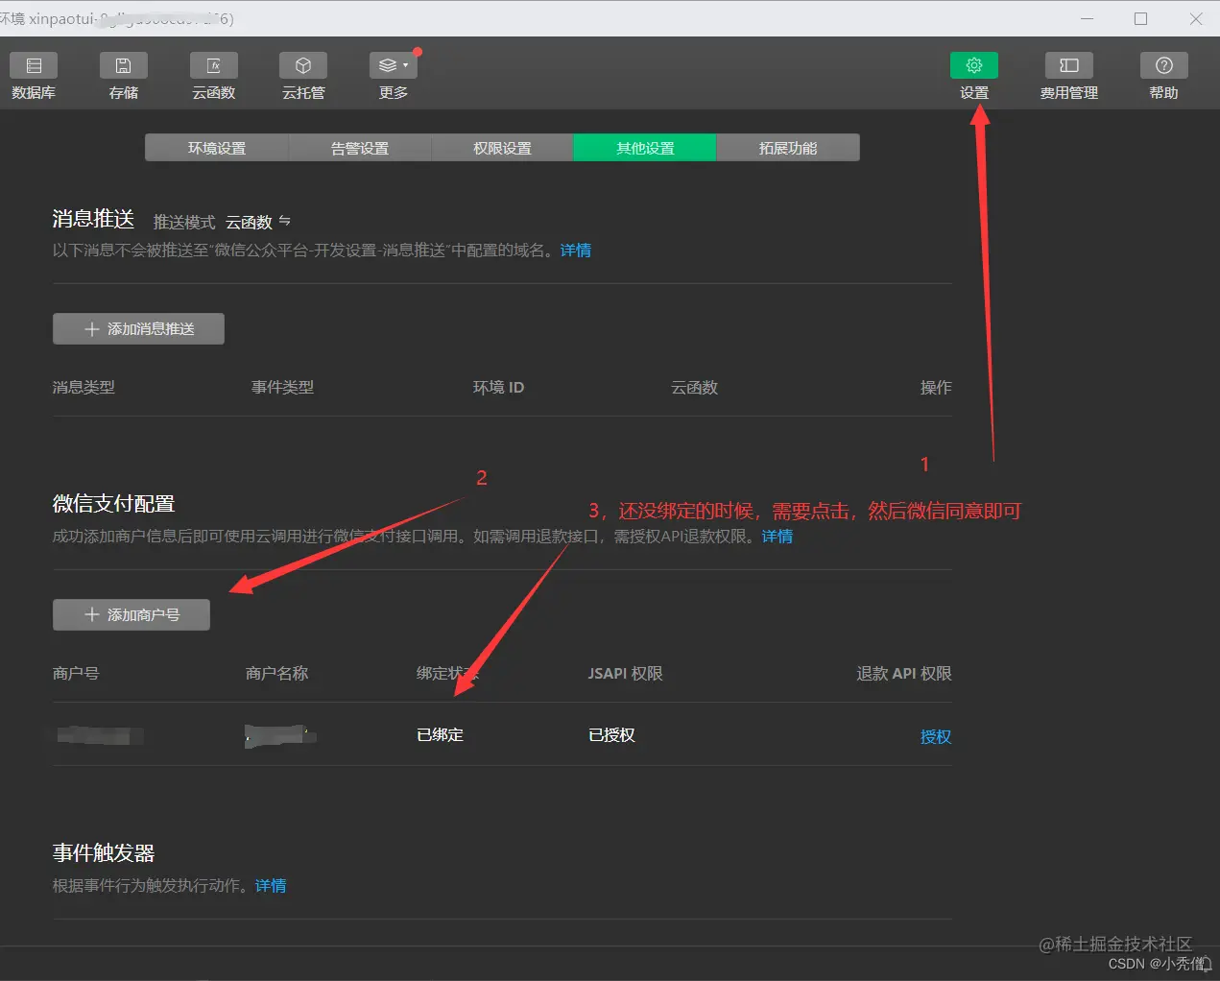1220x981 pixels.
Task: Click the 授权 link for 退款 API 权限
Action: [936, 736]
